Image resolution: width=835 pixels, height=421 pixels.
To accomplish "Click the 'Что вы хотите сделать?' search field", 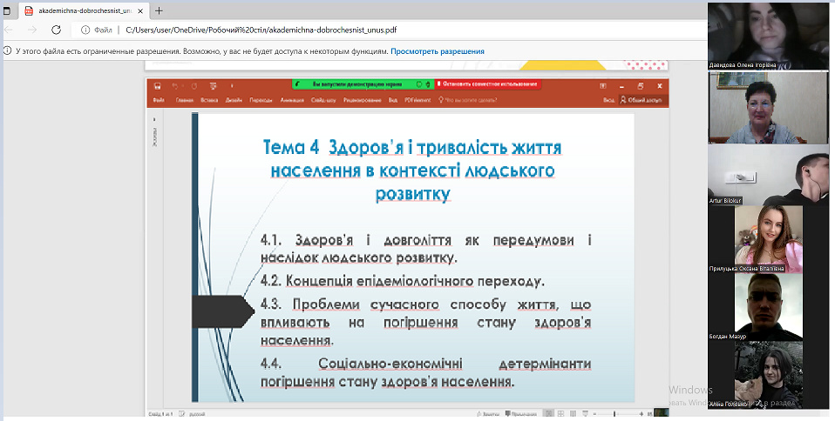I will (467, 100).
